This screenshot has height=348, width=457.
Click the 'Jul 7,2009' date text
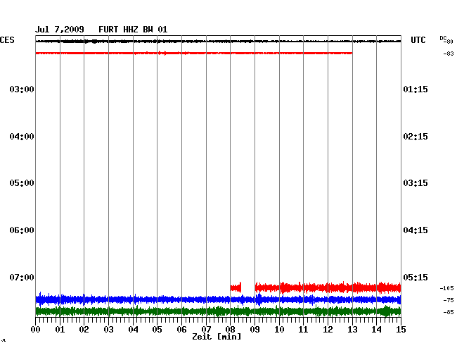pos(60,30)
